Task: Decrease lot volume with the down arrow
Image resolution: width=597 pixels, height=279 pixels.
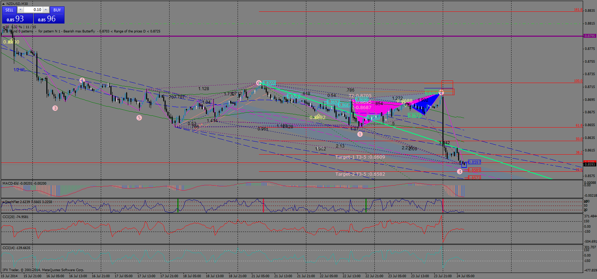Action: [20, 10]
